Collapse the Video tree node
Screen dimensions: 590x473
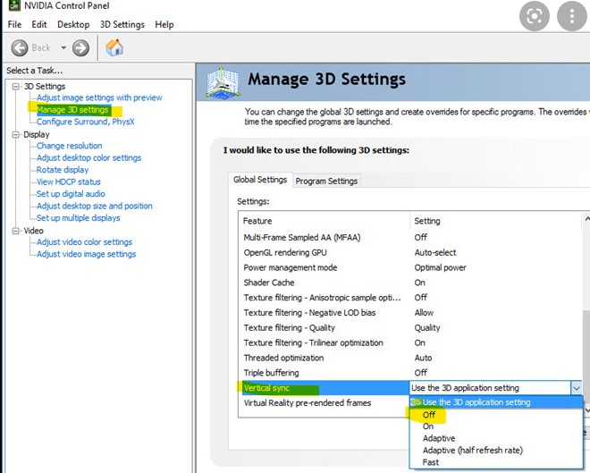pyautogui.click(x=16, y=231)
